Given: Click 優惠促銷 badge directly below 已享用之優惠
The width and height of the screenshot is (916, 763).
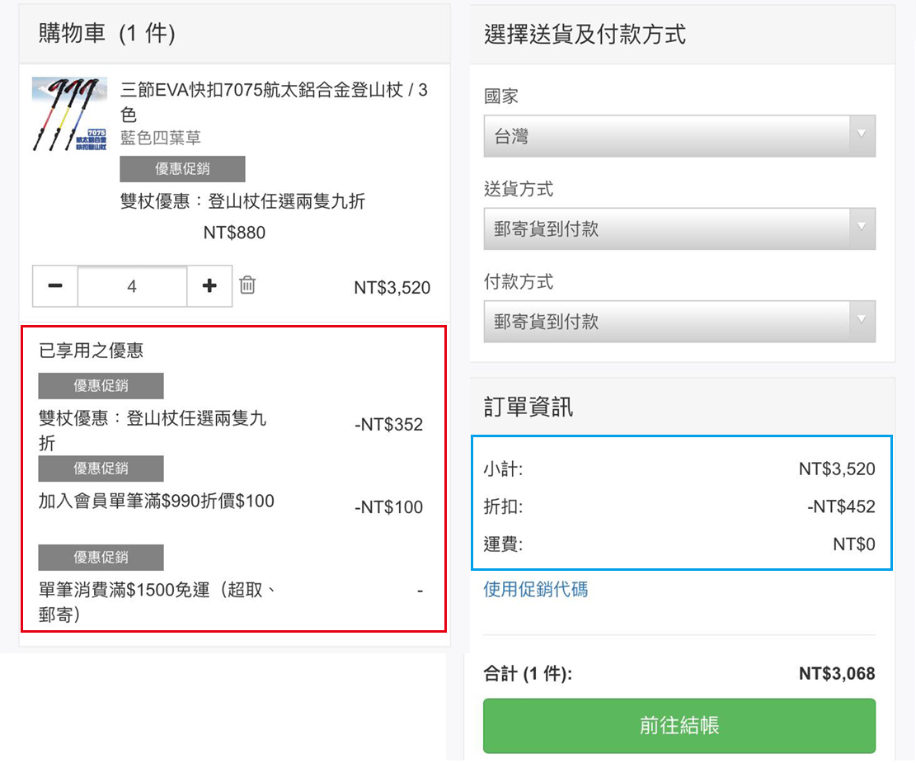Looking at the screenshot, I should click(x=101, y=385).
